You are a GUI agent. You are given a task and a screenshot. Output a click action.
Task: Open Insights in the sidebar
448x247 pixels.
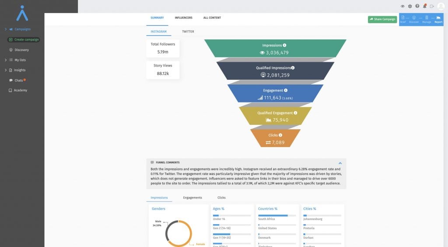pos(20,70)
